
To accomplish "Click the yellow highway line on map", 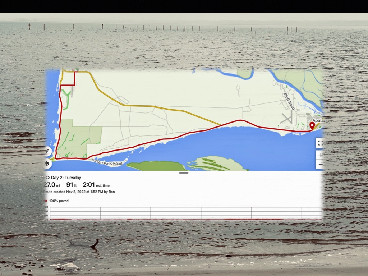I will click(162, 106).
